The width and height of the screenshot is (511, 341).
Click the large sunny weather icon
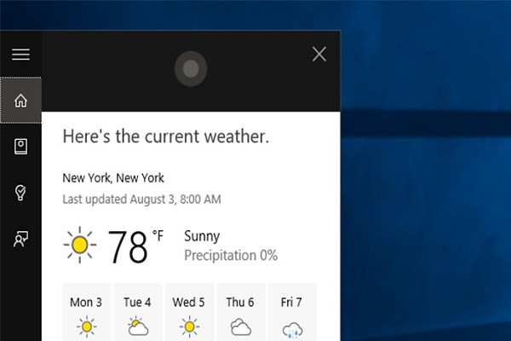click(x=80, y=246)
